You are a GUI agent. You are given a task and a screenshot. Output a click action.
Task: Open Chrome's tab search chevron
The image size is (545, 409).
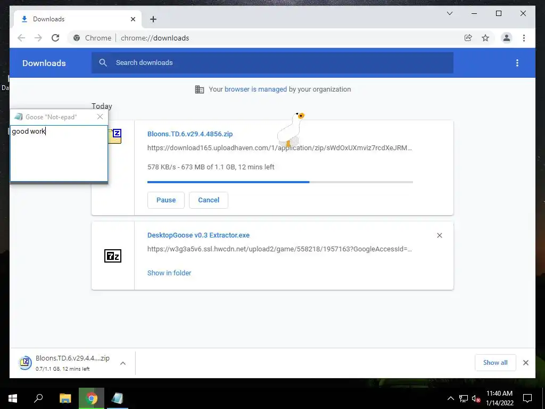click(449, 13)
